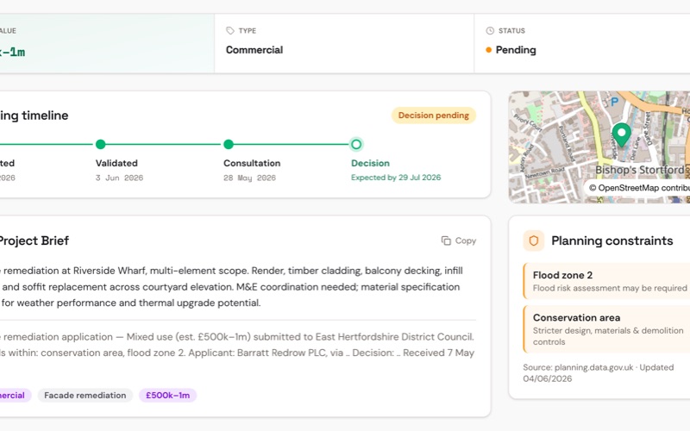Click the 'Expected by 29 Jul 2026' text

(x=396, y=178)
